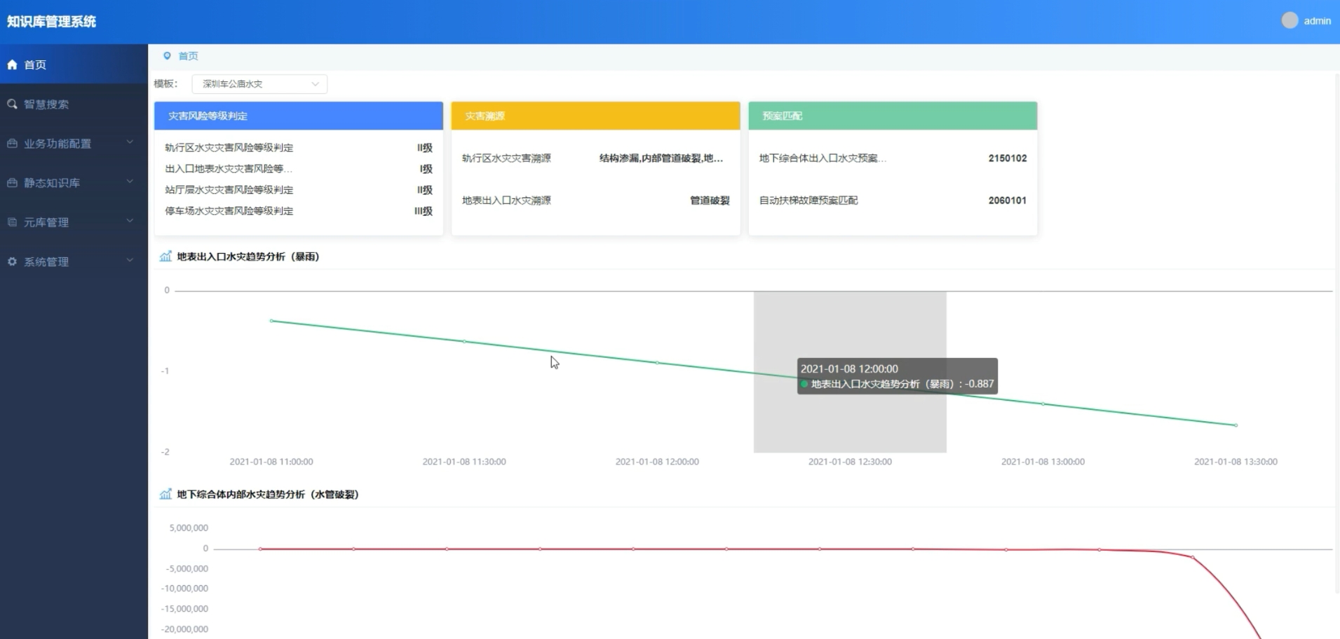Expand the 静态知识库 menu chevron

130,181
